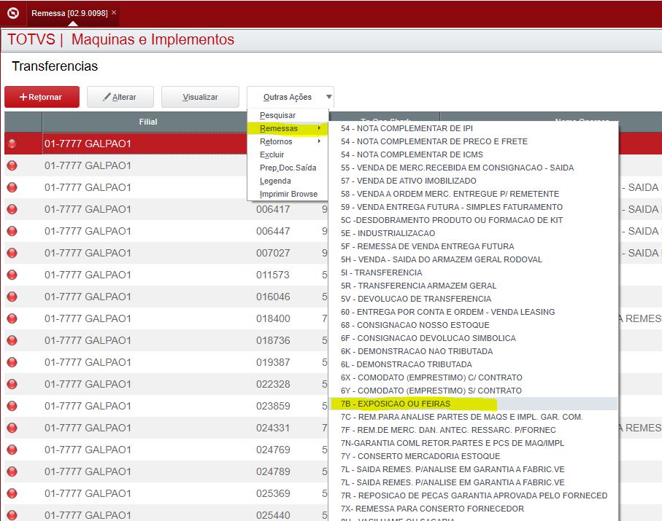Click the red status dot in row 018400
The image size is (662, 521).
coord(12,318)
